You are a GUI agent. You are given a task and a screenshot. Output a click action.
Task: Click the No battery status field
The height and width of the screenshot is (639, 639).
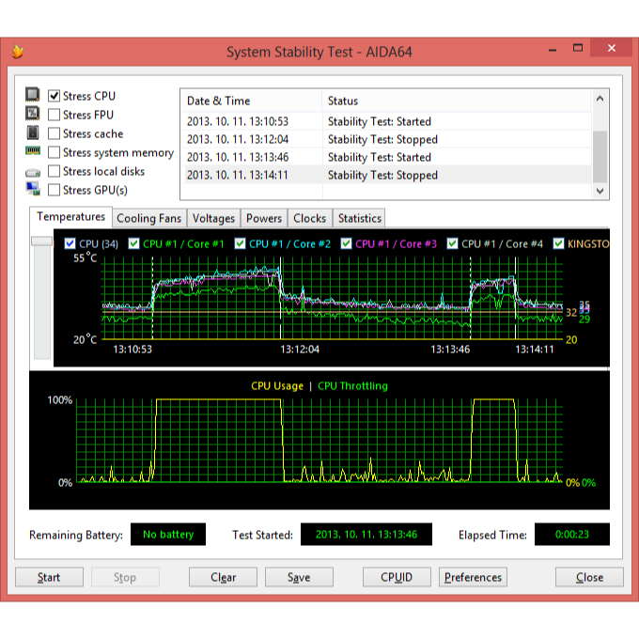tap(168, 535)
